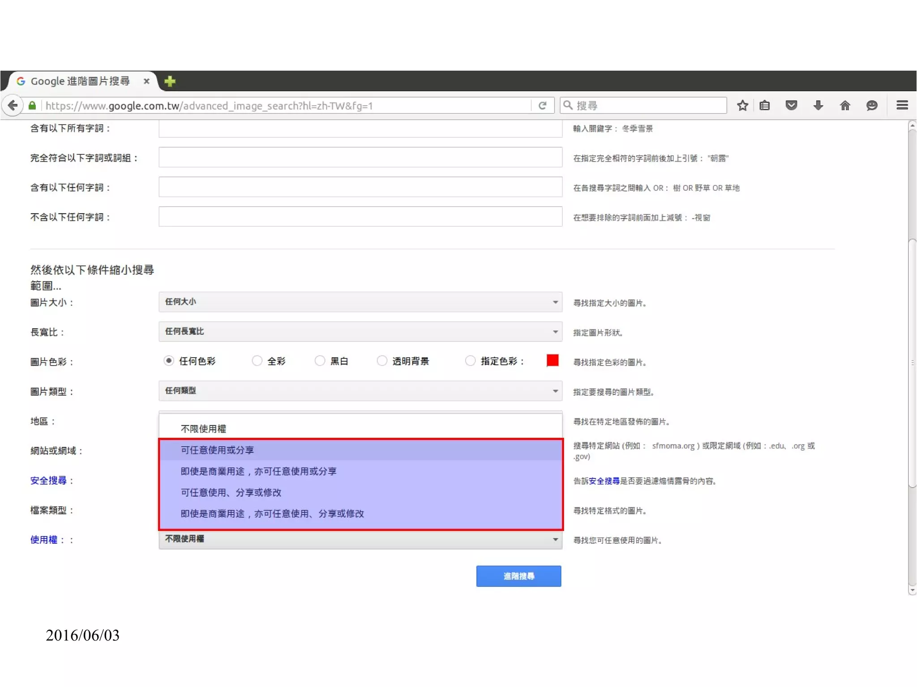The width and height of the screenshot is (917, 687).
Task: Open the downloads arrow icon
Action: (x=818, y=106)
